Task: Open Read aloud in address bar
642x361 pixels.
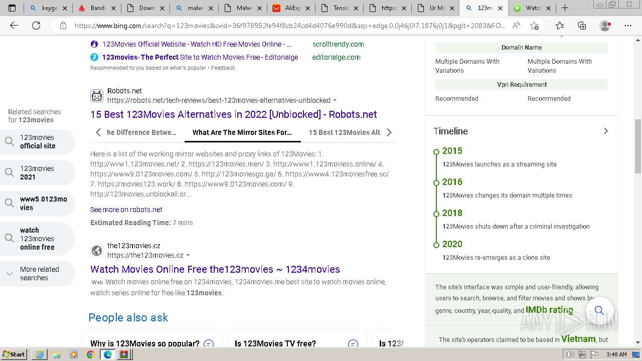Action: pos(516,26)
